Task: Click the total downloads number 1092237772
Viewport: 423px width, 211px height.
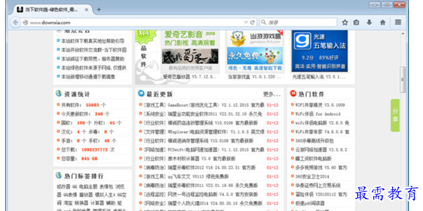Action: (x=94, y=149)
